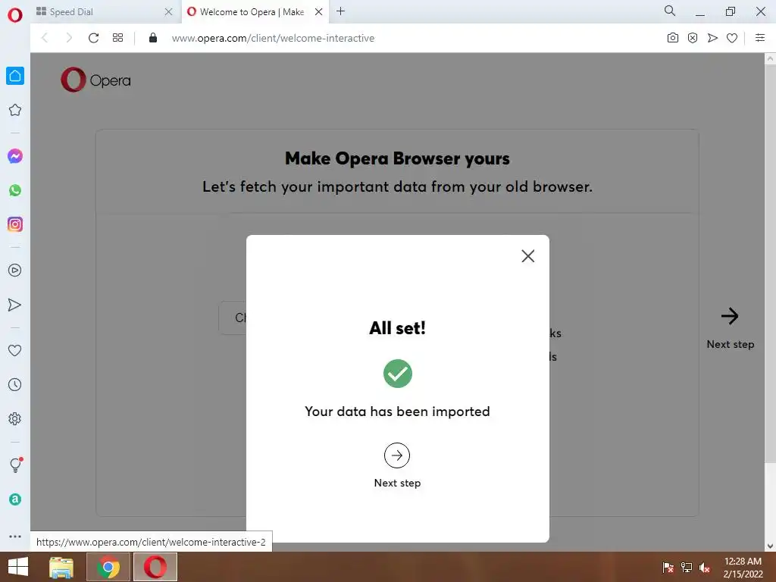Show History via clock sidebar icon
Image resolution: width=776 pixels, height=582 pixels.
pyautogui.click(x=15, y=384)
